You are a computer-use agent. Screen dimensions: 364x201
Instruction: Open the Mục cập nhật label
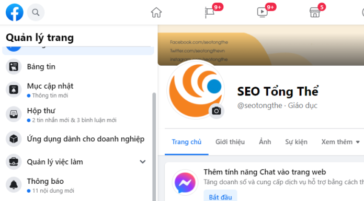pos(50,86)
